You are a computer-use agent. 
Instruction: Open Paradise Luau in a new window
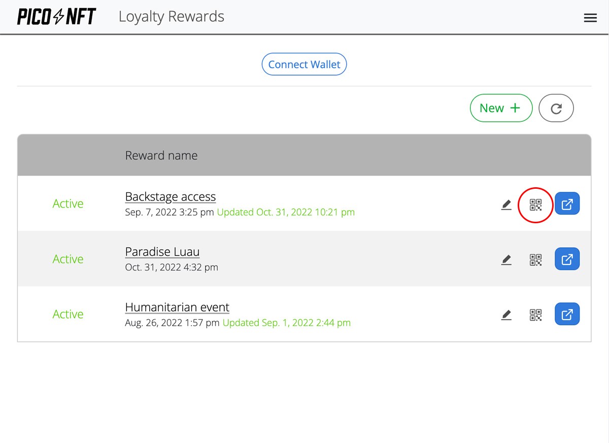click(x=567, y=259)
